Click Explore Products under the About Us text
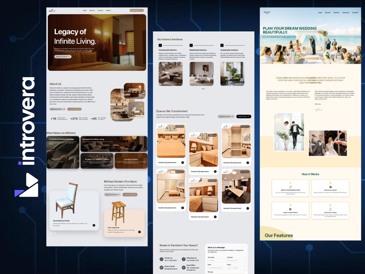 (74, 109)
